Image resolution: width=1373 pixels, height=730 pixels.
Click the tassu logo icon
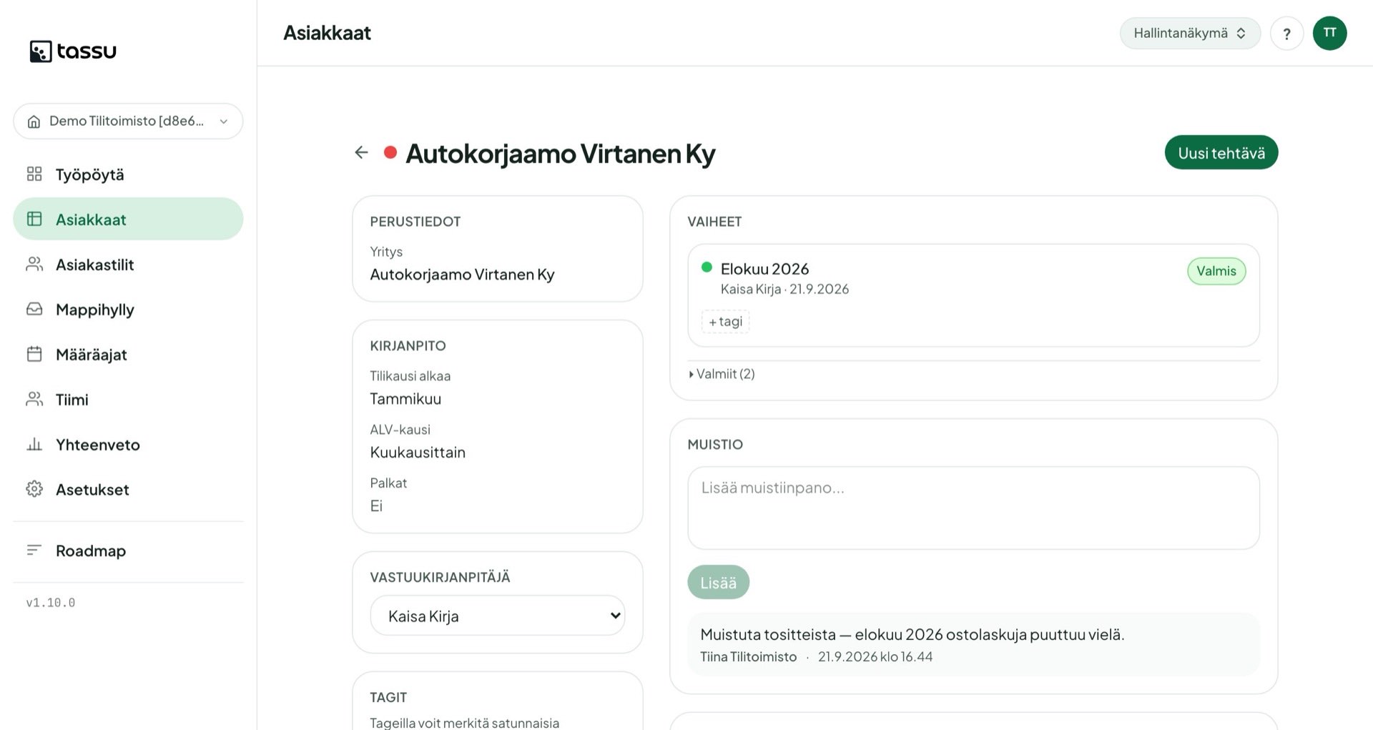point(41,51)
